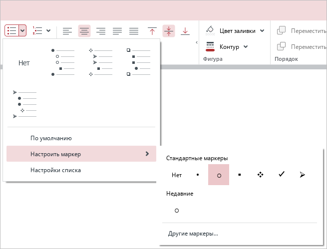Open Настройки списка menu item
Viewport: 327px width, 249px height.
[x=55, y=170]
